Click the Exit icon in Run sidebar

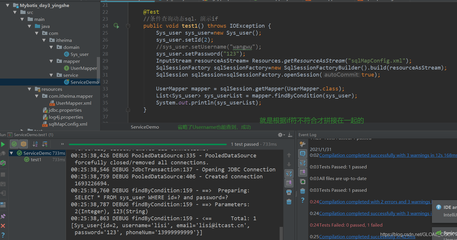(3, 193)
